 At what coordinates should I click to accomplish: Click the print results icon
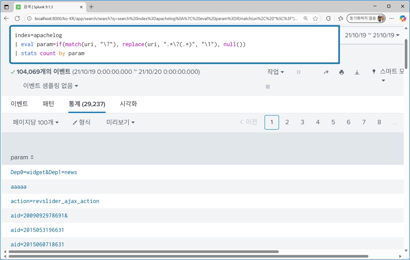tap(341, 72)
